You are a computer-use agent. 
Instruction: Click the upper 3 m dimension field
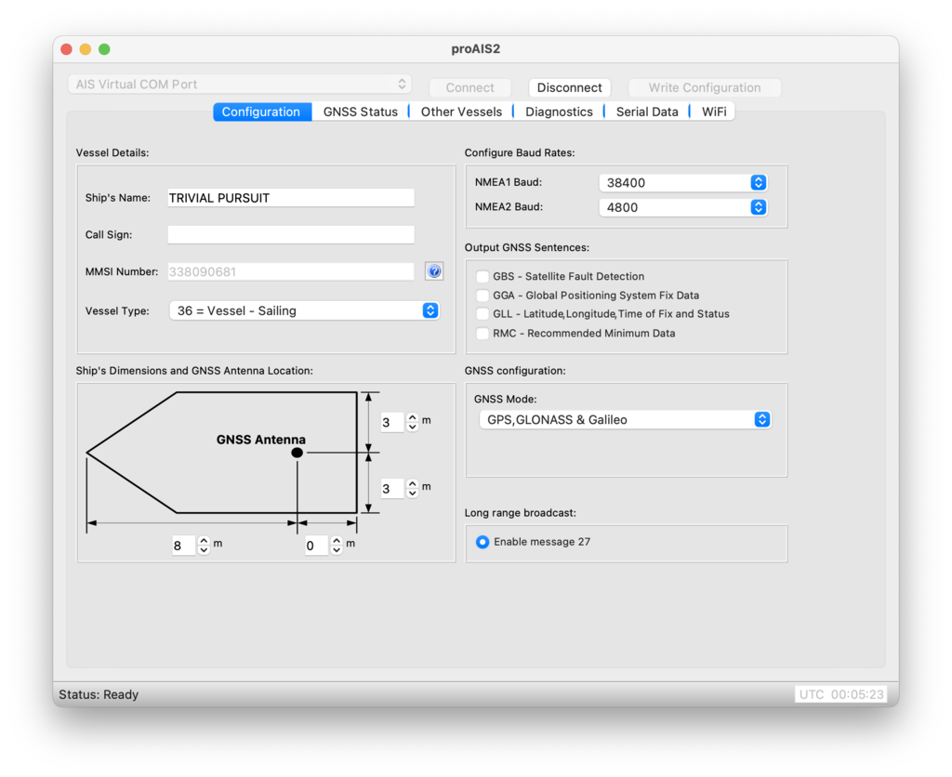click(392, 423)
